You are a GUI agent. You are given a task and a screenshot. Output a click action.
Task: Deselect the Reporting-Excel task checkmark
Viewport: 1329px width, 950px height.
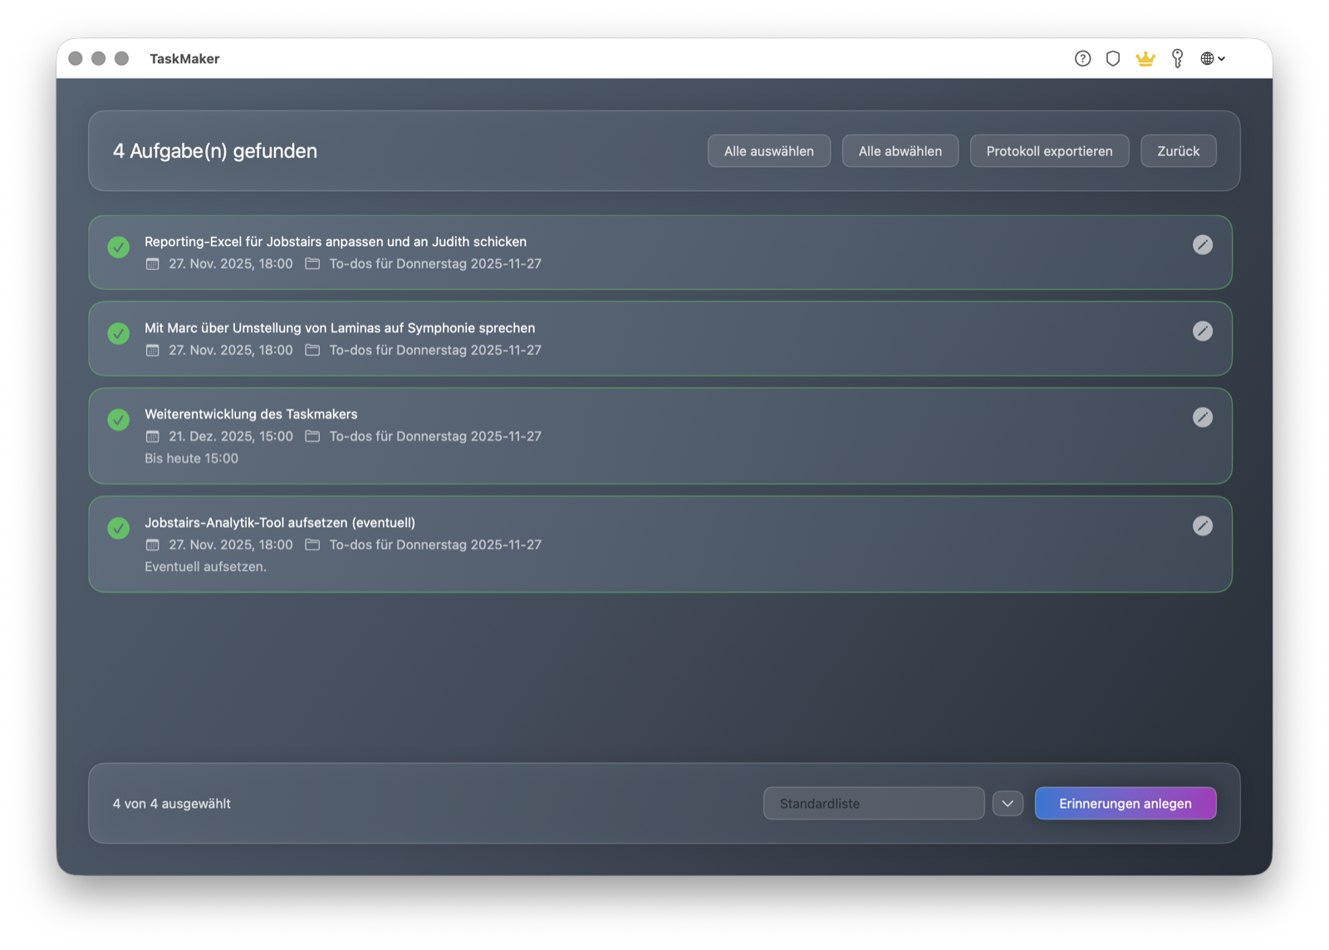(119, 247)
